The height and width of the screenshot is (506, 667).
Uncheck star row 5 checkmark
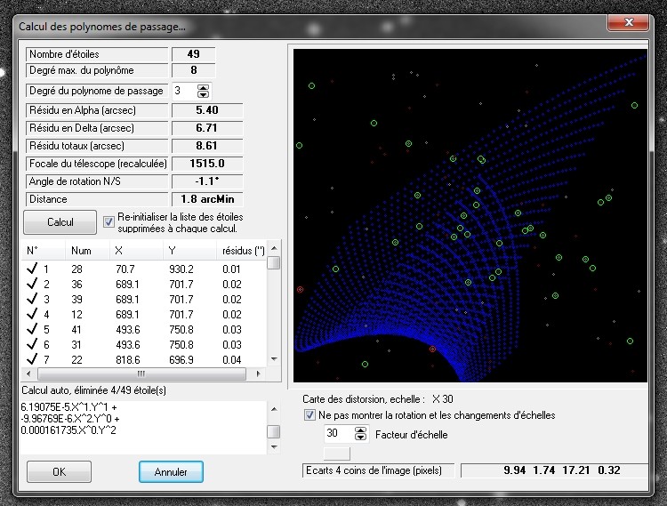[x=32, y=329]
